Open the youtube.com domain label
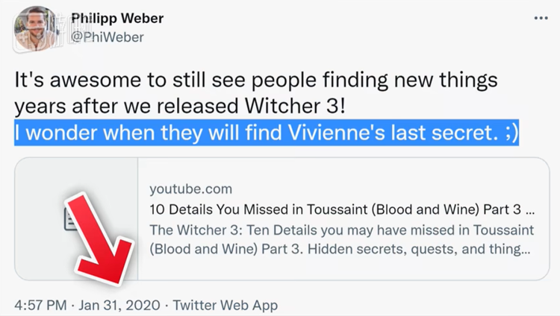The height and width of the screenshot is (316, 560). coord(190,188)
